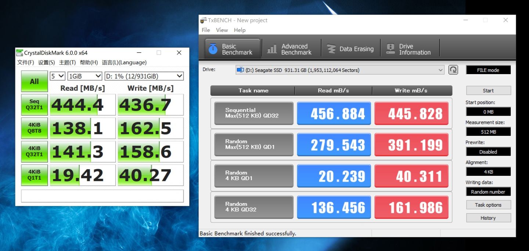Open Task options
Screen dimensions: 529x251
click(488, 205)
